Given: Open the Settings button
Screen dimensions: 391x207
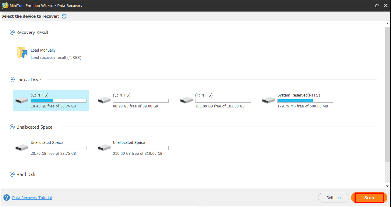Looking at the screenshot, I should (333, 198).
